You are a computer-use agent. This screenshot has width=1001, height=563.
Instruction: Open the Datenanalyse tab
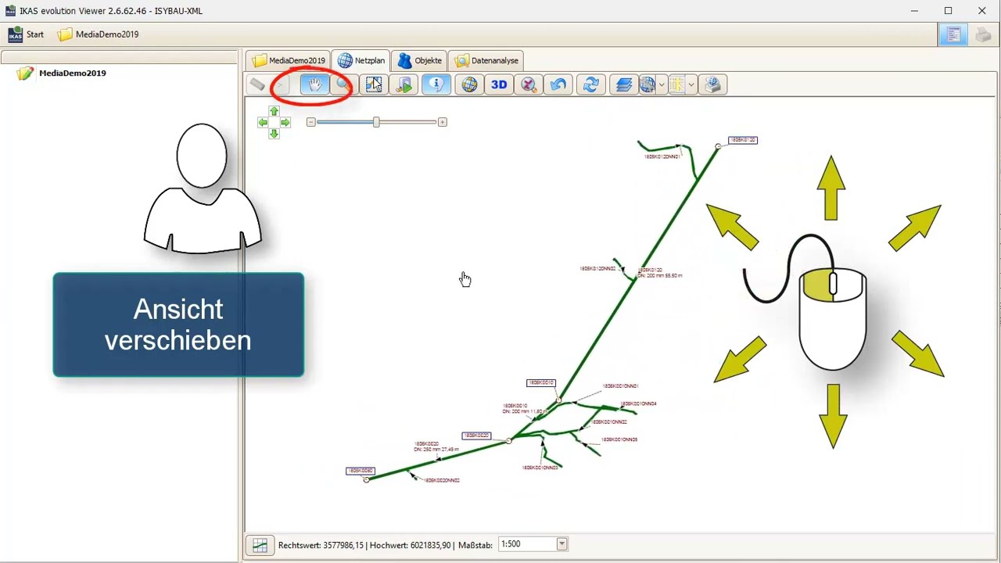tap(486, 60)
